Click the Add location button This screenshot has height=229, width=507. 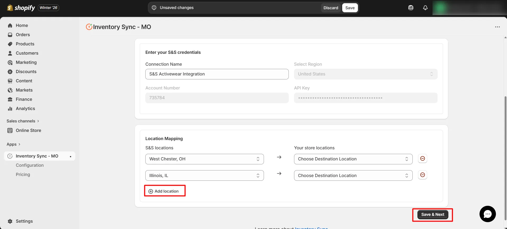click(x=164, y=191)
